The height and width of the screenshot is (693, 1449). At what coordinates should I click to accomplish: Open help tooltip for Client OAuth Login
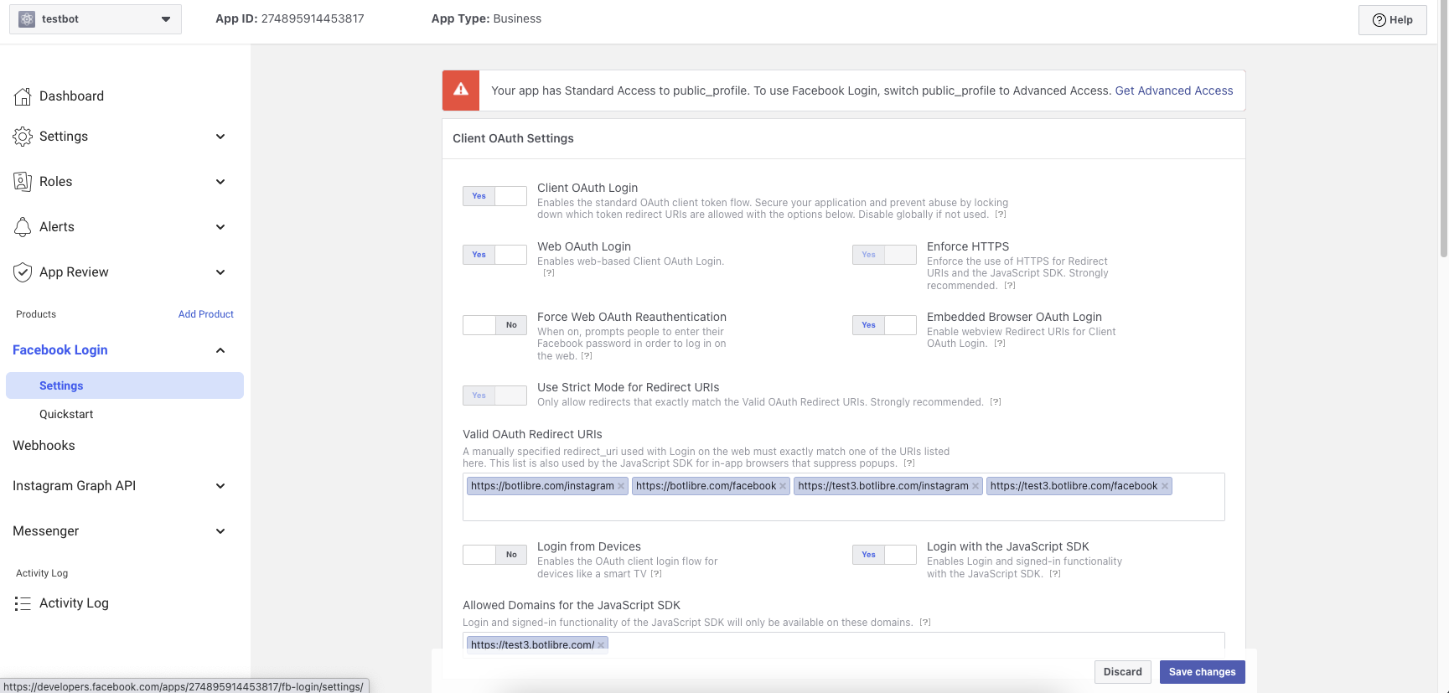point(1001,215)
